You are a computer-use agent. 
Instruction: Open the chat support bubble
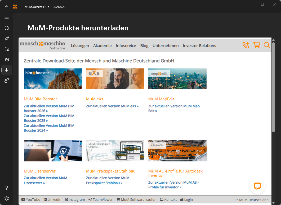click(x=257, y=186)
